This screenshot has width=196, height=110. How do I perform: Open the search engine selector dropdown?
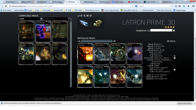click(137, 6)
